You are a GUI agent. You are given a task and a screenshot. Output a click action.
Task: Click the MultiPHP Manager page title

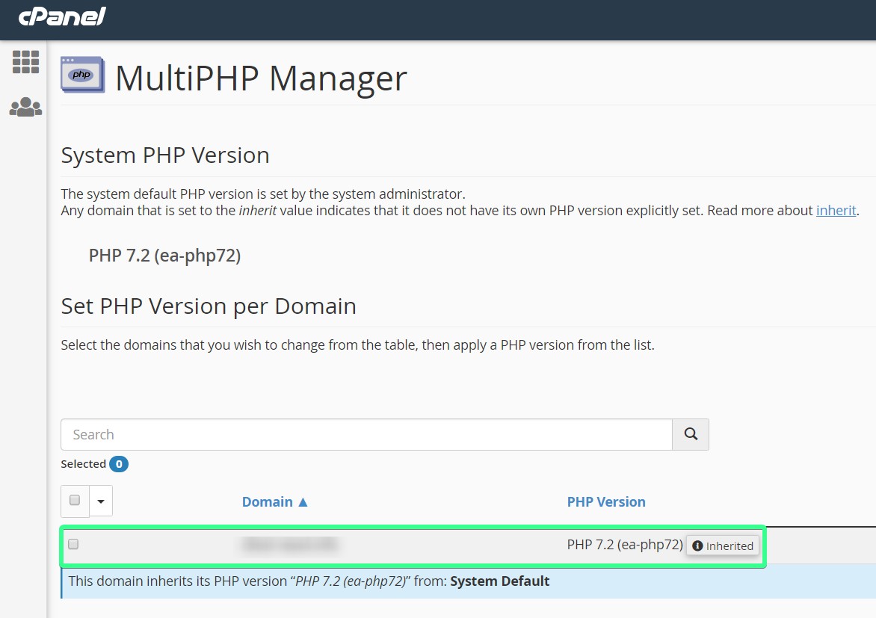(261, 78)
